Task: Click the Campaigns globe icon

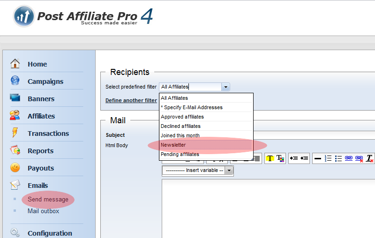Action: click(15, 80)
